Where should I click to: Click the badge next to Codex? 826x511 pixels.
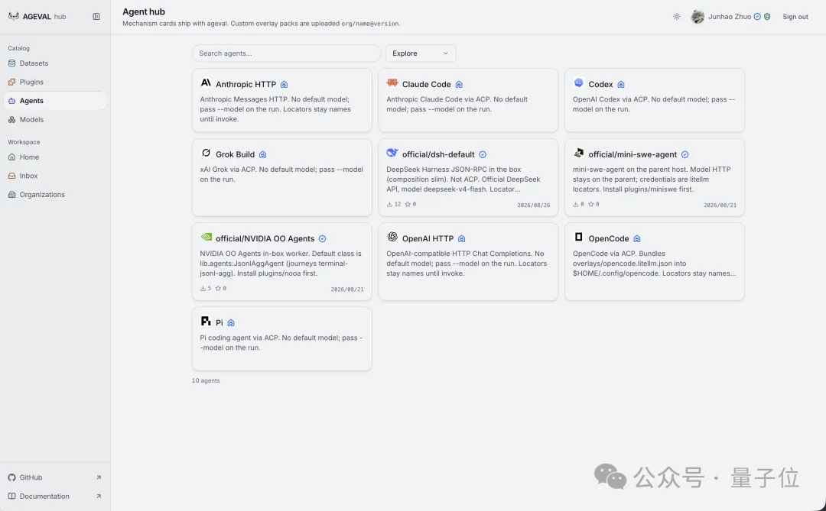(x=621, y=85)
